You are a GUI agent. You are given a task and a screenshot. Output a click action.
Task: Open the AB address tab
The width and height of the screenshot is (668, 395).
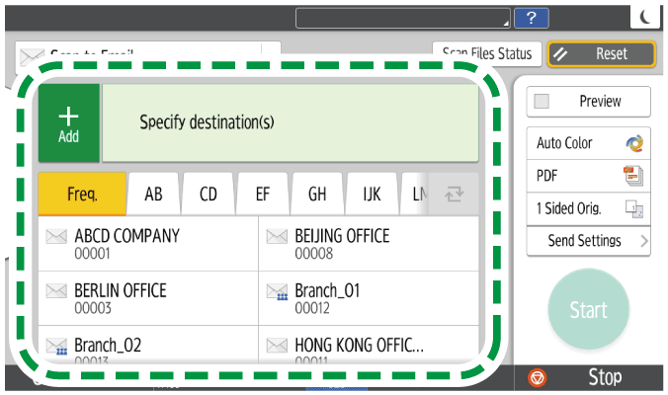click(154, 195)
